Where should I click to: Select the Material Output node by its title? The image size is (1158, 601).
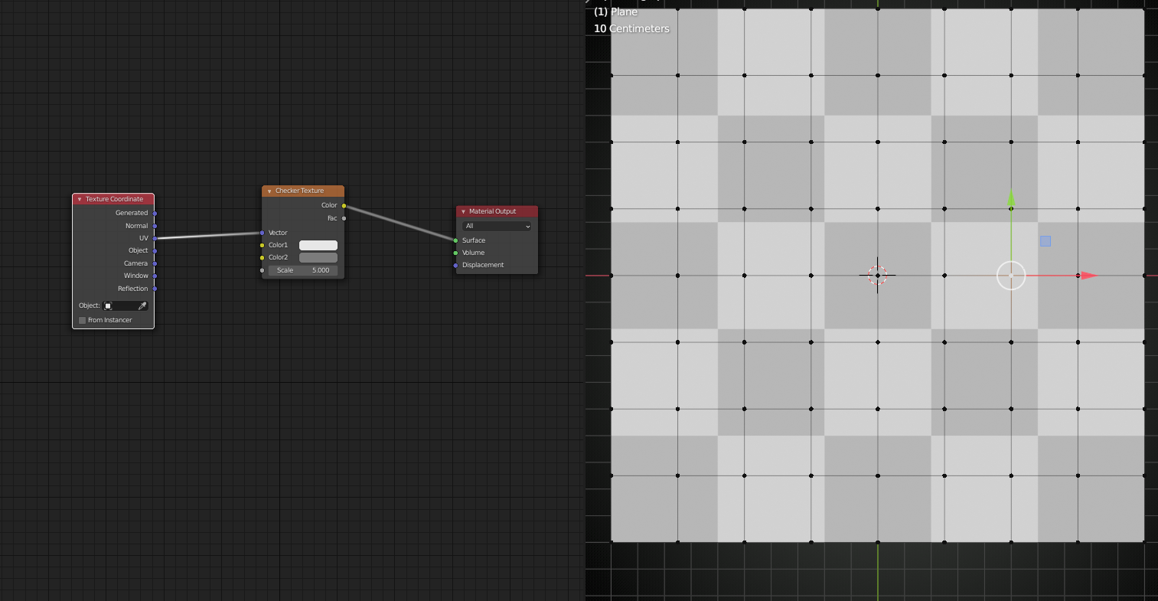point(492,211)
